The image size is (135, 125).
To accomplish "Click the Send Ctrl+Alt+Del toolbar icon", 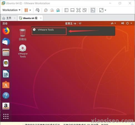I will [x=37, y=10].
